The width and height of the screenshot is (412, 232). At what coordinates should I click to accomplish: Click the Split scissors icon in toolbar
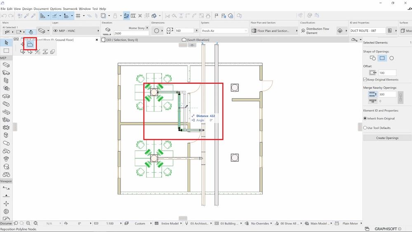coord(167,16)
